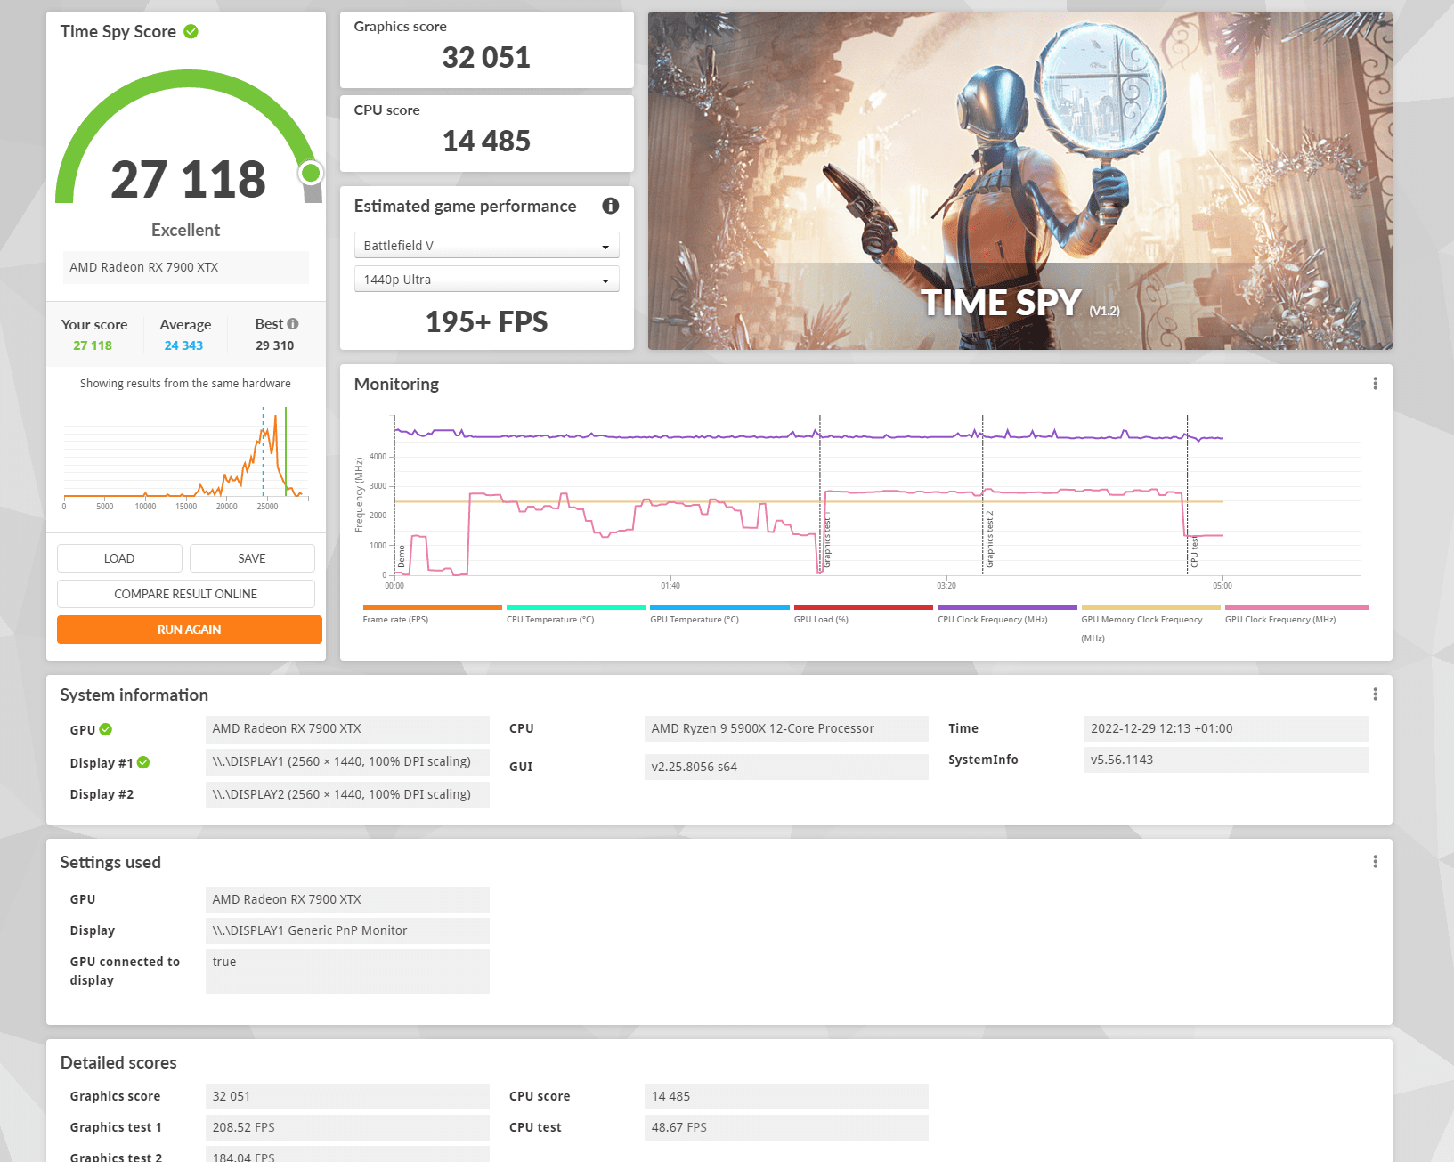Click the CPU test 48.67 FPS value
Screen dimensions: 1454x1162
click(x=786, y=1127)
